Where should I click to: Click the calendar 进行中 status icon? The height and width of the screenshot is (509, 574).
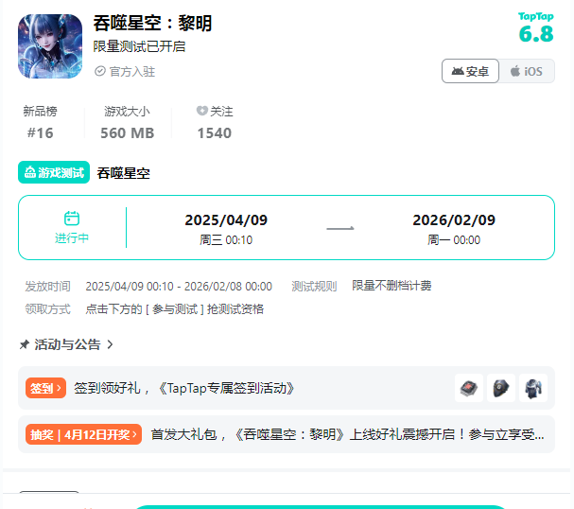click(72, 219)
